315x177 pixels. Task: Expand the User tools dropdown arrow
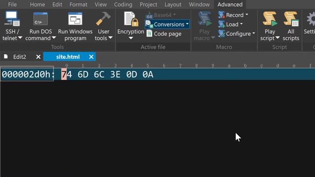coord(110,38)
